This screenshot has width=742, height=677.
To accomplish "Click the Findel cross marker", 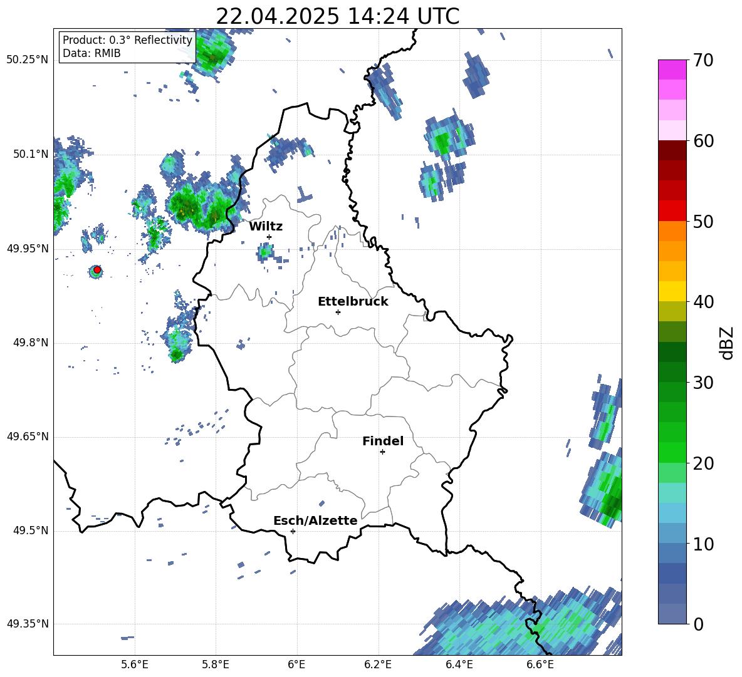I will click(382, 452).
